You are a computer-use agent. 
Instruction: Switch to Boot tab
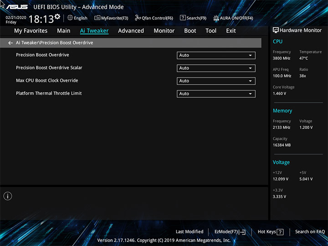(x=190, y=31)
